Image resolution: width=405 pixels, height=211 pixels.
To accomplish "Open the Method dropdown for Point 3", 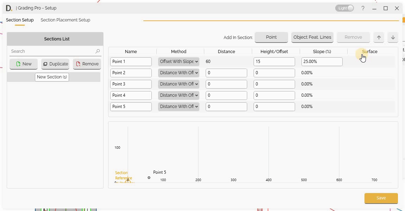I will tap(179, 84).
